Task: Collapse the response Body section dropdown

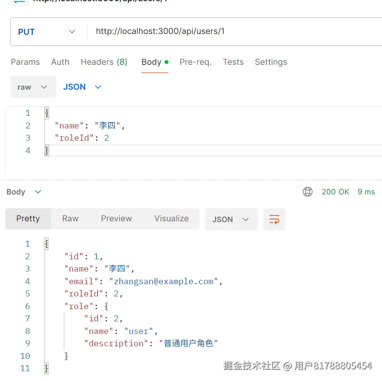Action: [24, 192]
